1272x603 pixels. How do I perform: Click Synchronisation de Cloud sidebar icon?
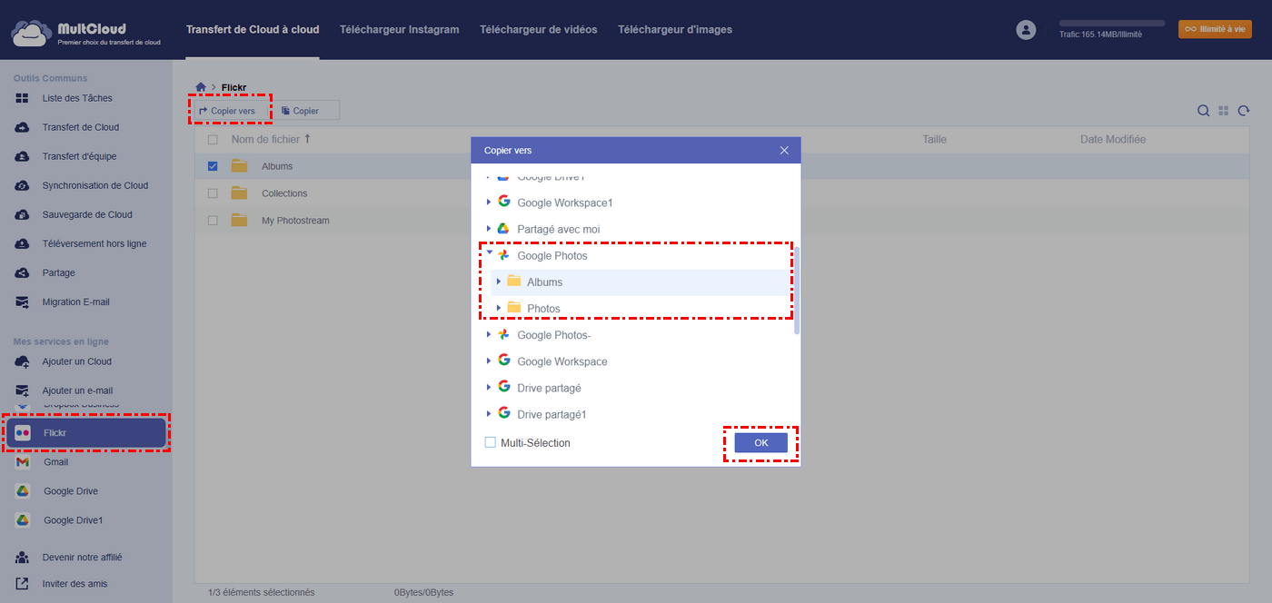23,185
